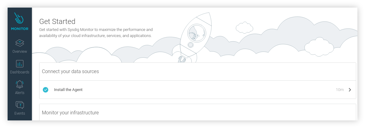Screen dimensions: 365x128
Task: Click the Sysdig shovel logo
Action: point(19,19)
